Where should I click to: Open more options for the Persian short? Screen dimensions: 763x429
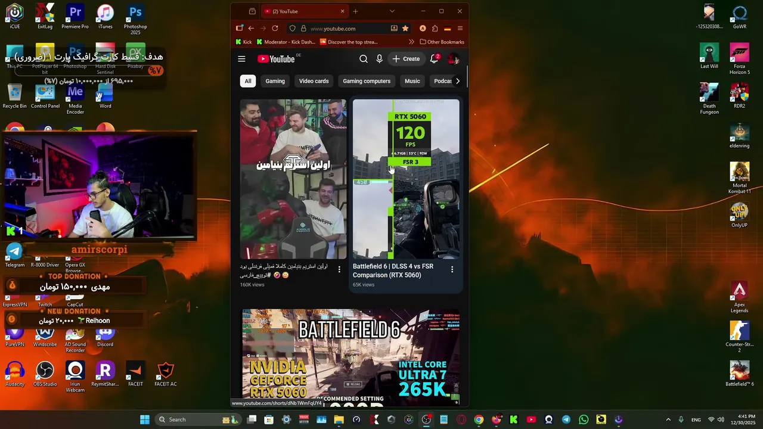[339, 269]
